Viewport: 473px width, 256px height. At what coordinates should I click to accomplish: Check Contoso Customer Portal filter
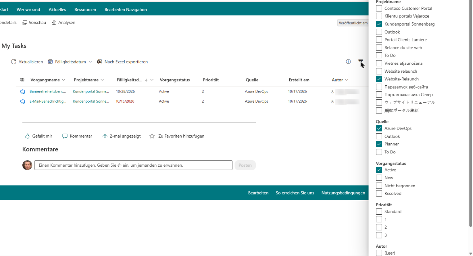[379, 8]
